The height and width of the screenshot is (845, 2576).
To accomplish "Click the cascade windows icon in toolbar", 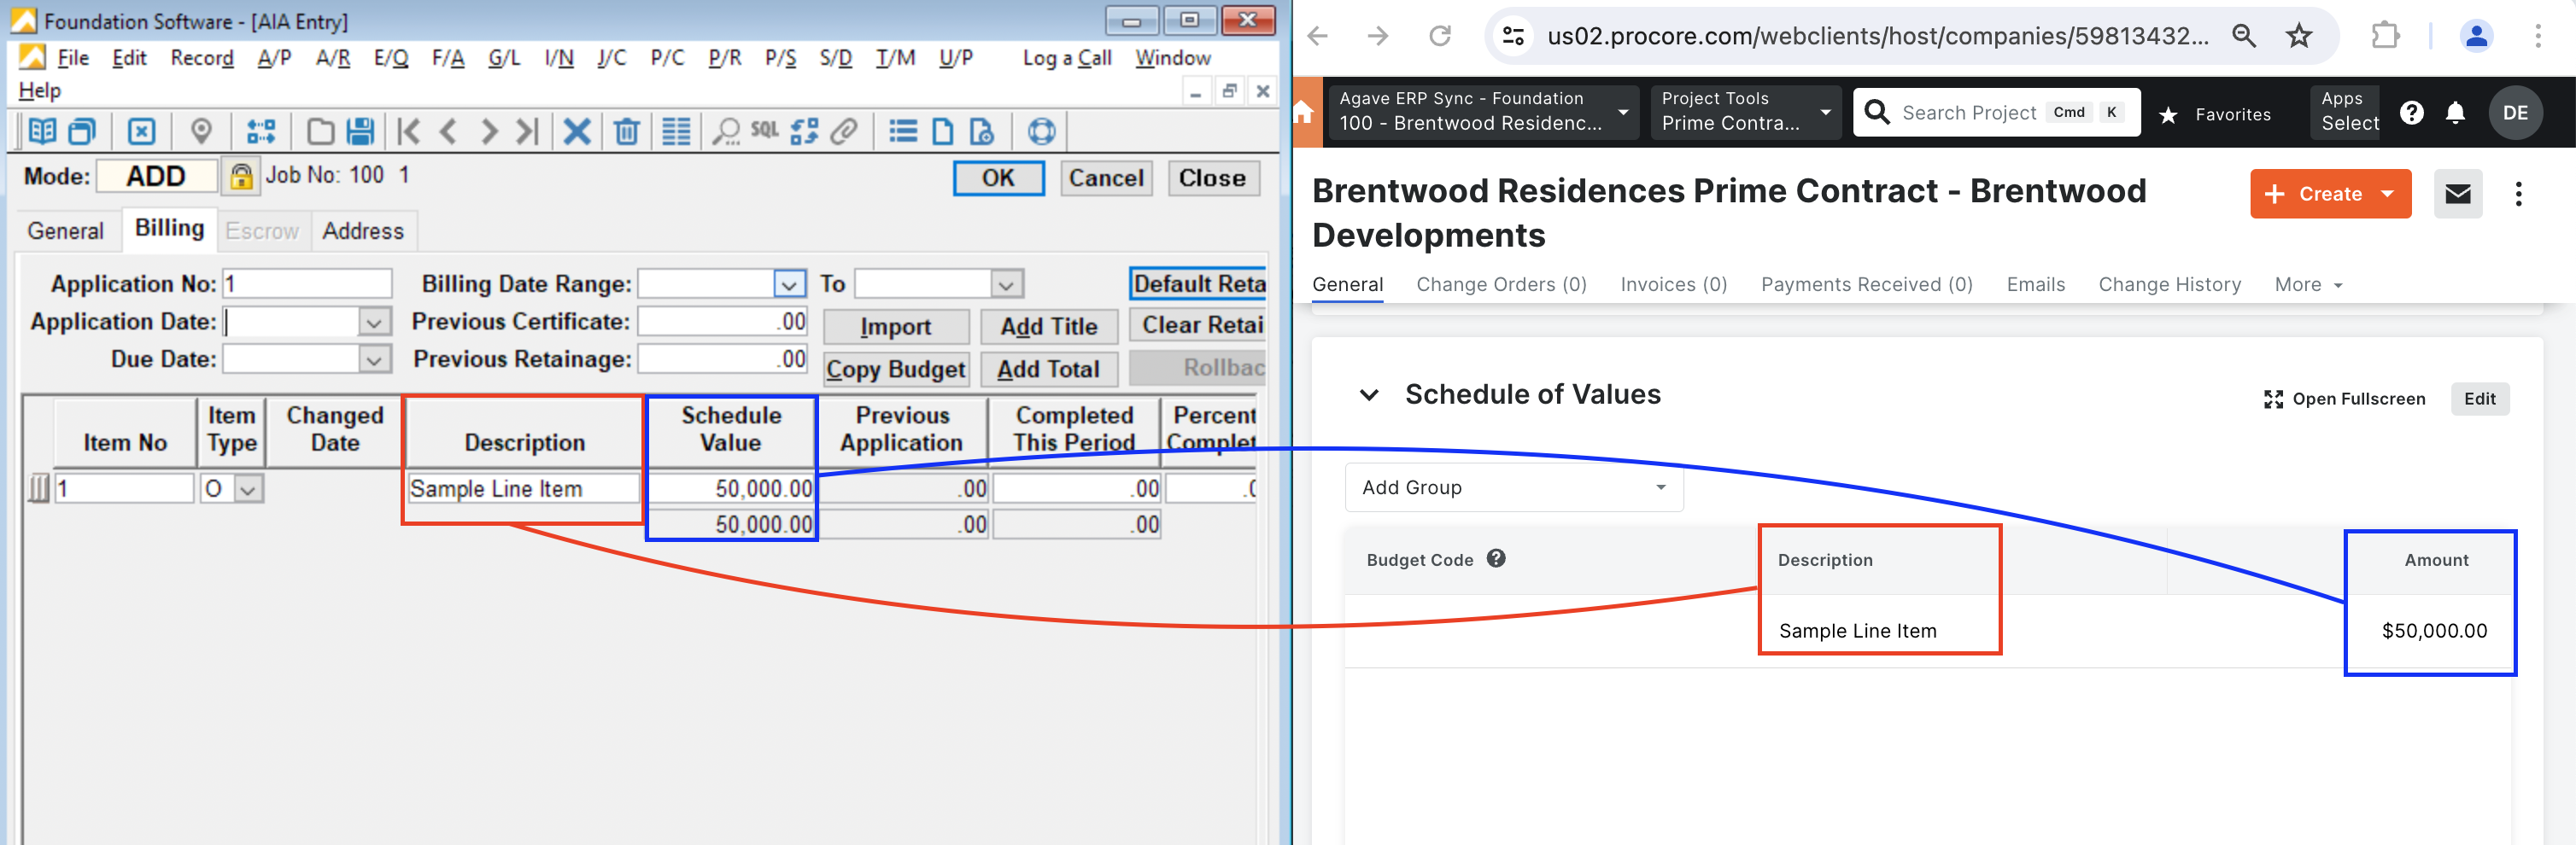I will point(82,131).
